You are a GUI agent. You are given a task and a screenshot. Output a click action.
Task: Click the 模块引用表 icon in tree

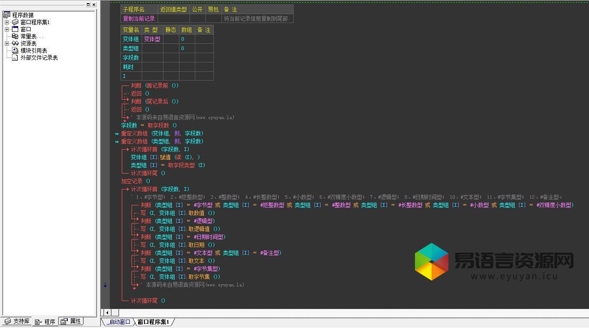(x=15, y=50)
